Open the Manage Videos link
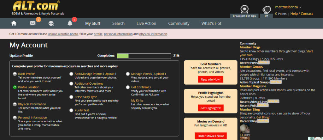The height and width of the screenshot is (140, 323). point(141,74)
